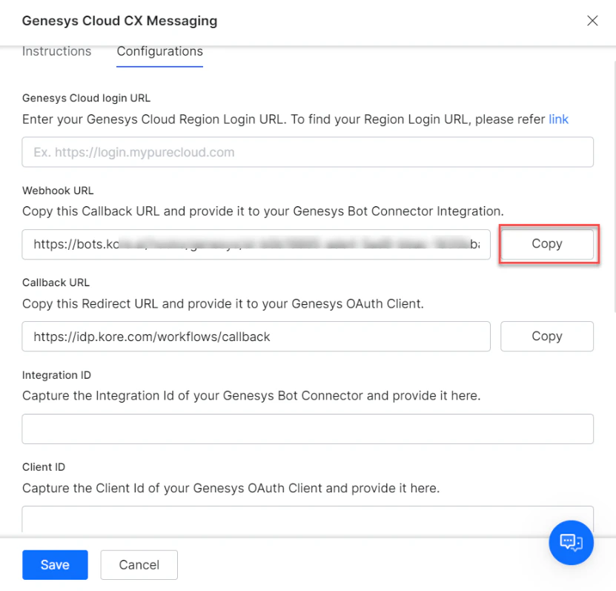Select the 'Webhook URL' label
The width and height of the screenshot is (616, 591).
tap(58, 191)
